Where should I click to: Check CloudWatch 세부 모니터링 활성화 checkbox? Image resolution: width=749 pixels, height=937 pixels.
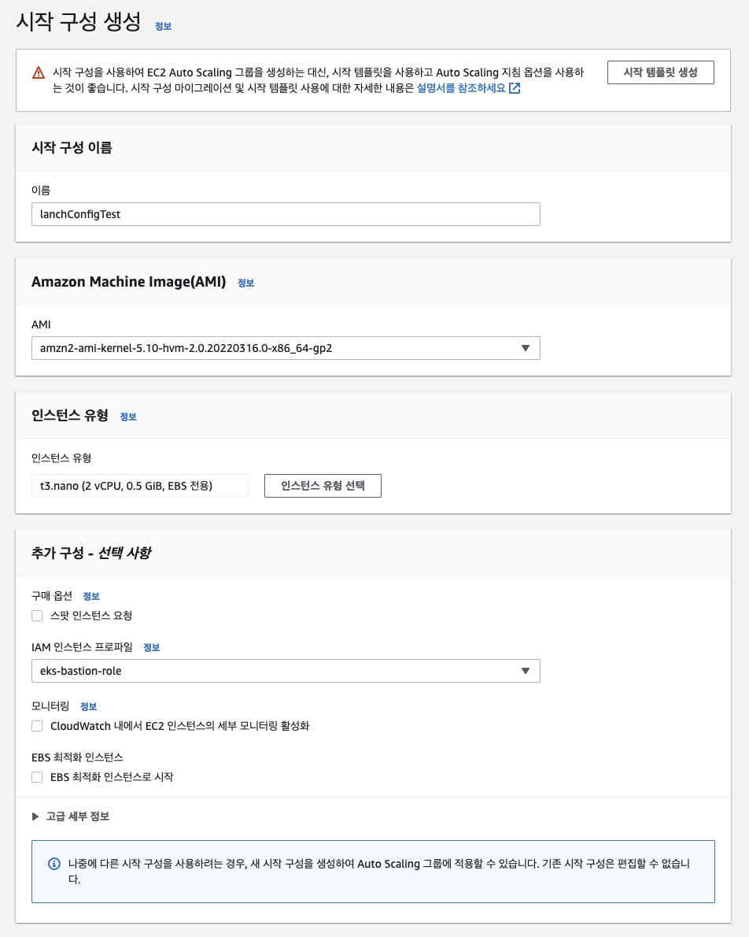pos(37,726)
